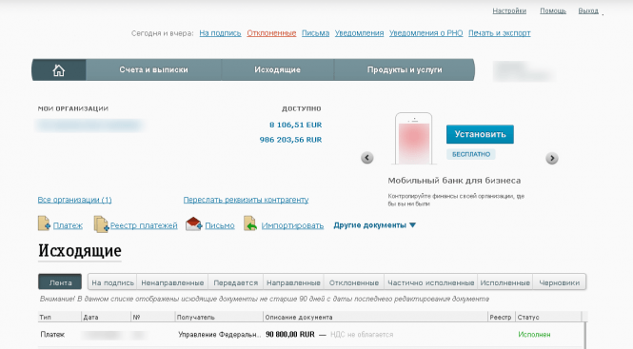Click the Импортировать arrow document icon
Image resolution: width=633 pixels, height=349 pixels.
[250, 223]
